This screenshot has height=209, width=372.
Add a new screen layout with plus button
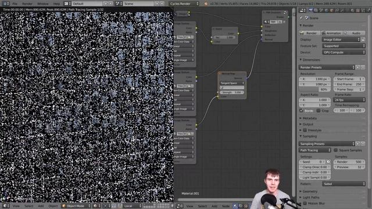point(106,4)
